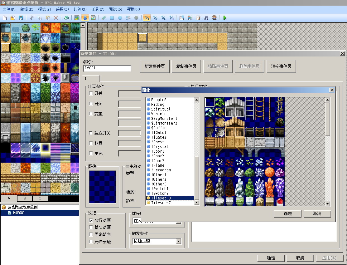This screenshot has width=347, height=265.
Task: Switch to tileset tab A
Action: tap(9, 198)
